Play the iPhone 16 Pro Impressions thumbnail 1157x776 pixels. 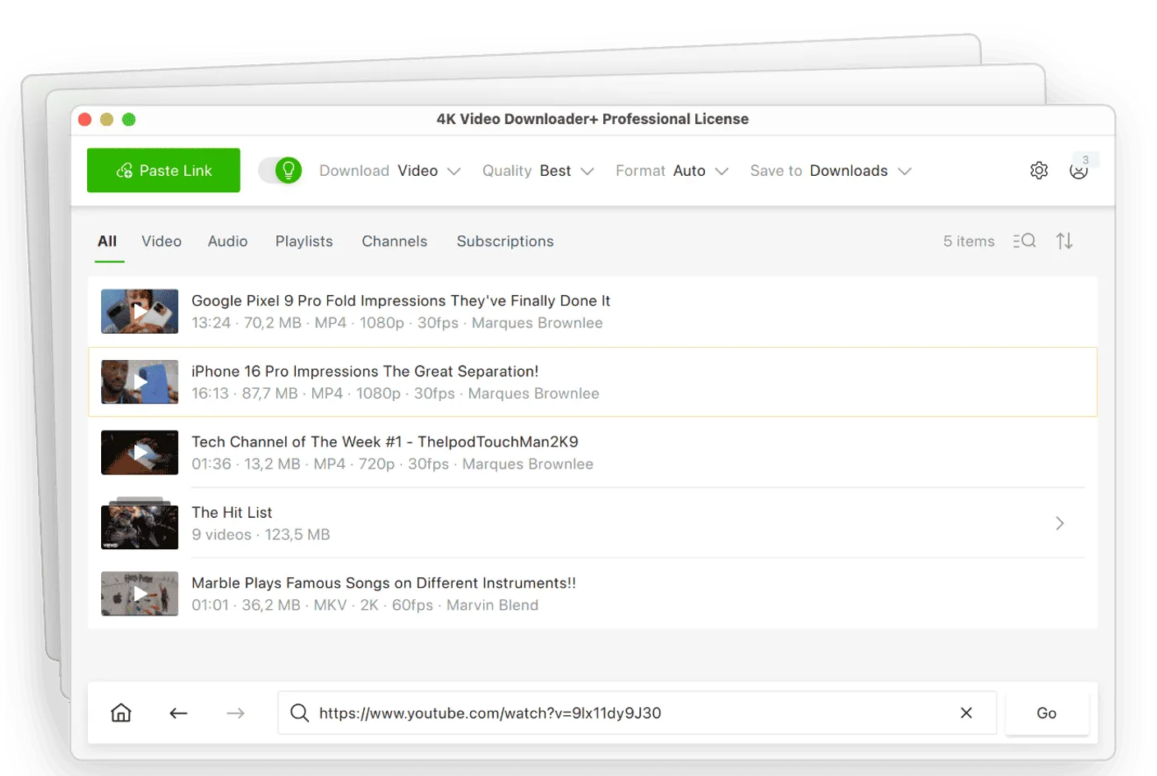tap(140, 382)
